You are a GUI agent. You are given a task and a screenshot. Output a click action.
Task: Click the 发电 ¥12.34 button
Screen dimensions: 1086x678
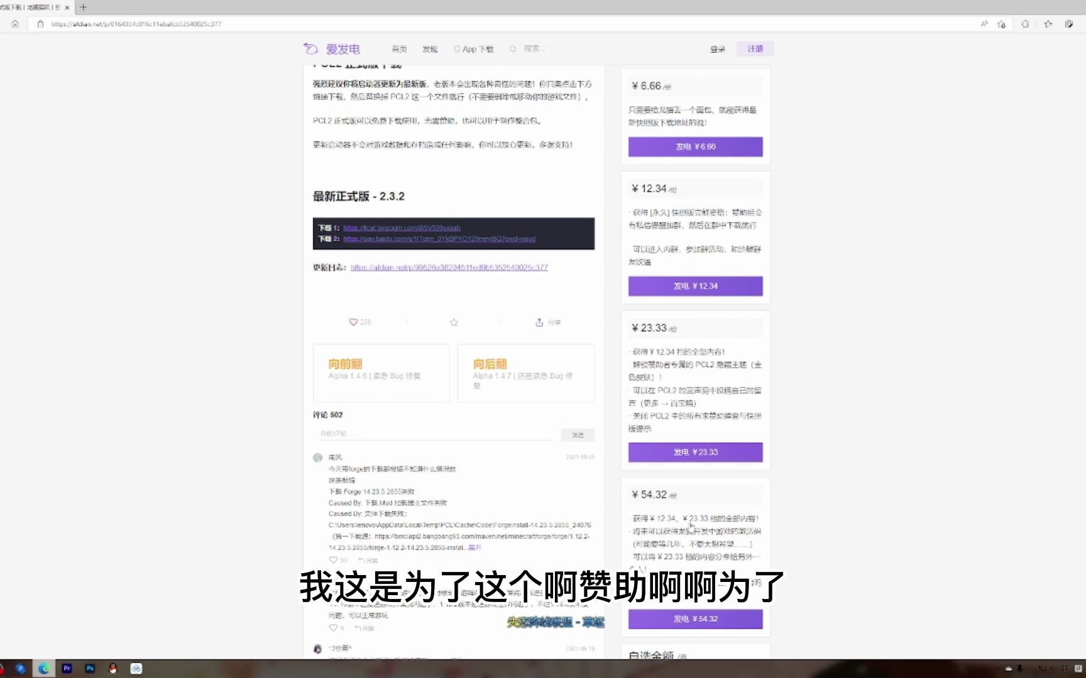click(x=695, y=286)
